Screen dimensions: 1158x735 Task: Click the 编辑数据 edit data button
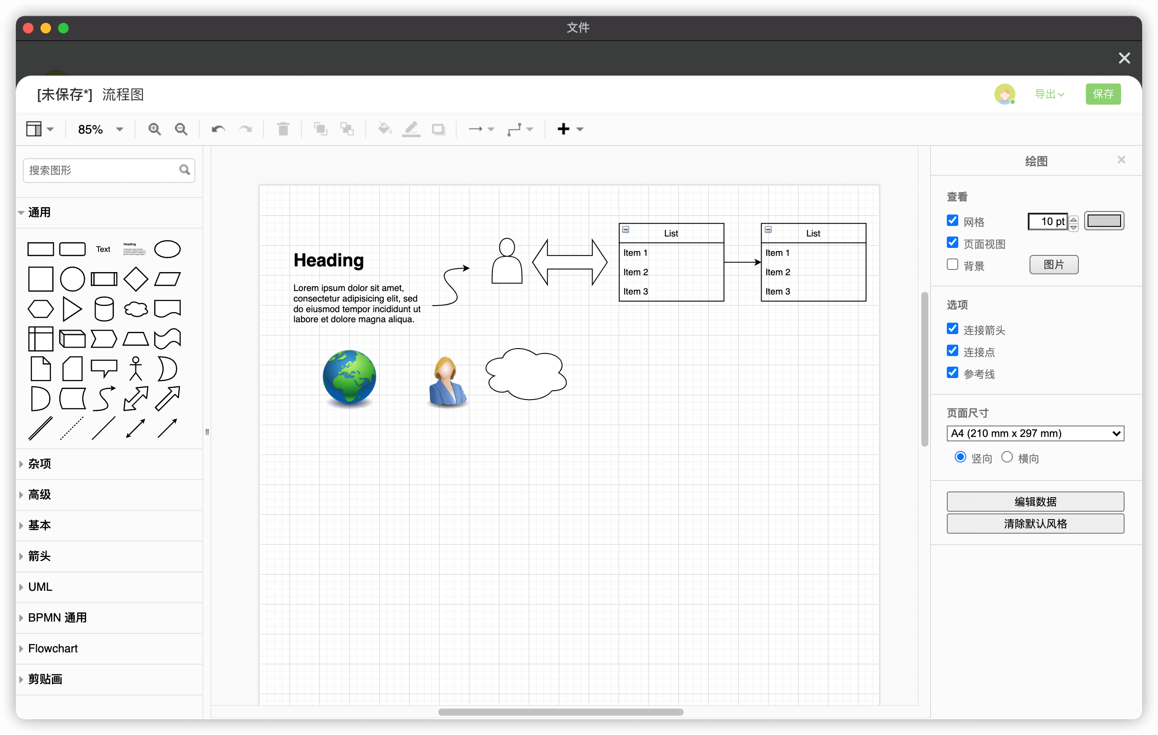pos(1035,502)
